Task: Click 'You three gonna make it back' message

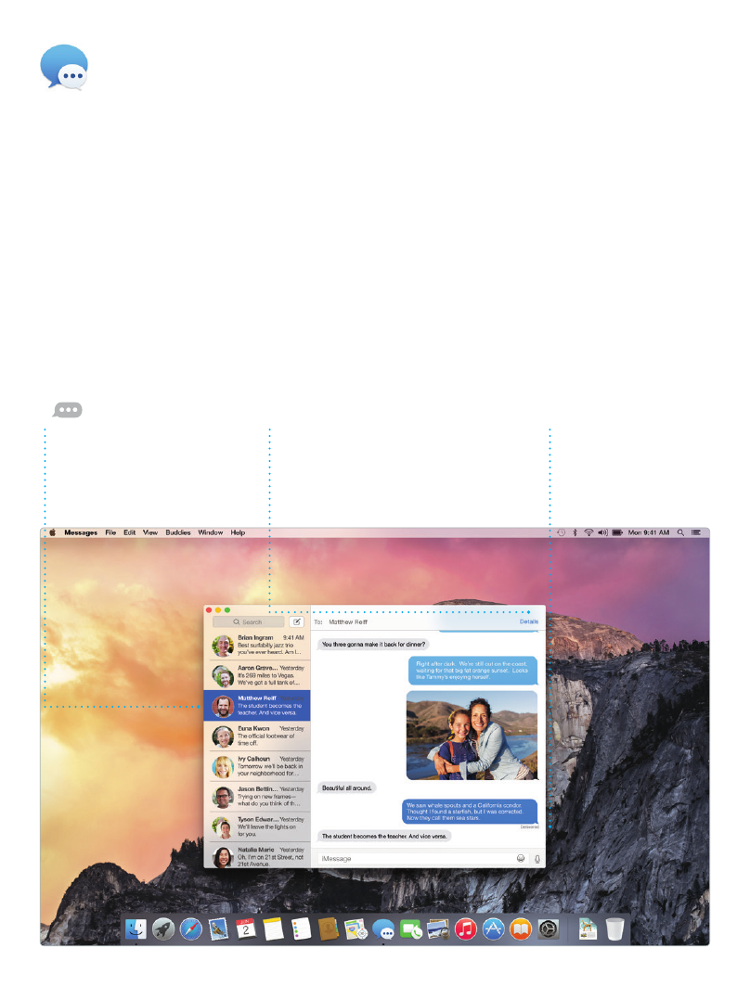Action: coord(374,645)
